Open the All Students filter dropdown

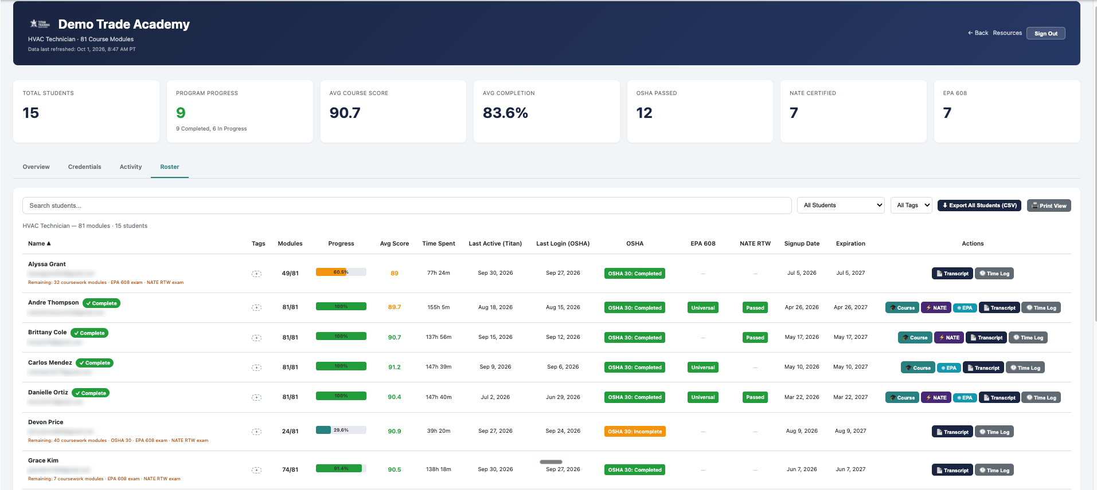tap(841, 206)
